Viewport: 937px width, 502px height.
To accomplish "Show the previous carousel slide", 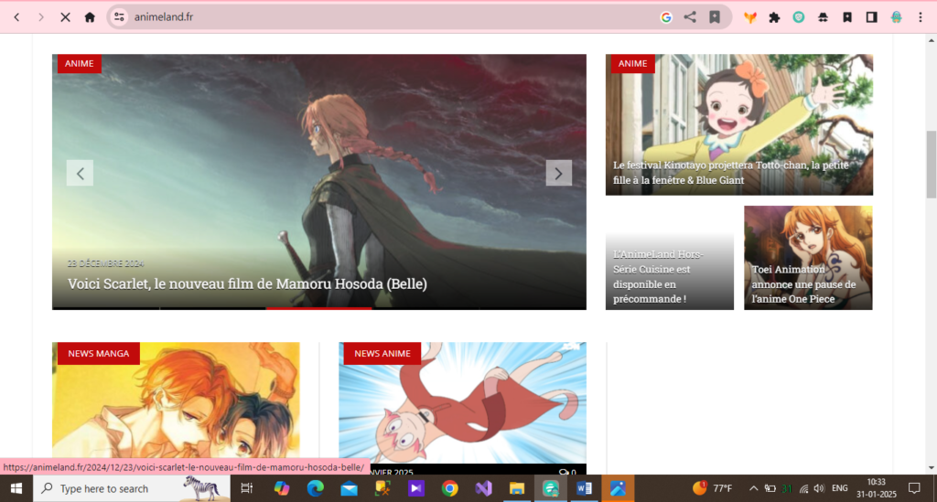I will [x=81, y=173].
